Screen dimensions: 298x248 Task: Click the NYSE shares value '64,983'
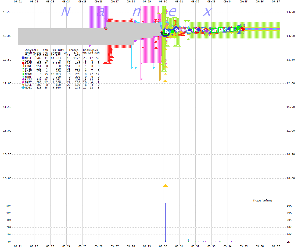(56, 58)
